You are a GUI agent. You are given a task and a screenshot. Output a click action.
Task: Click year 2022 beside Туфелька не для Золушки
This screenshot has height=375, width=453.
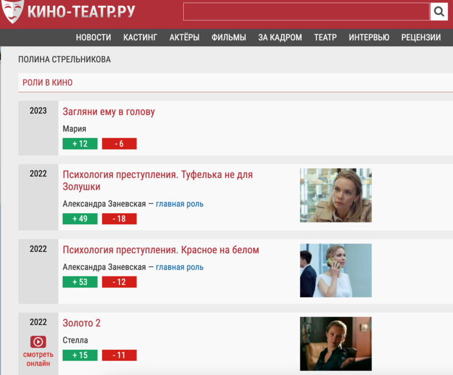[38, 174]
